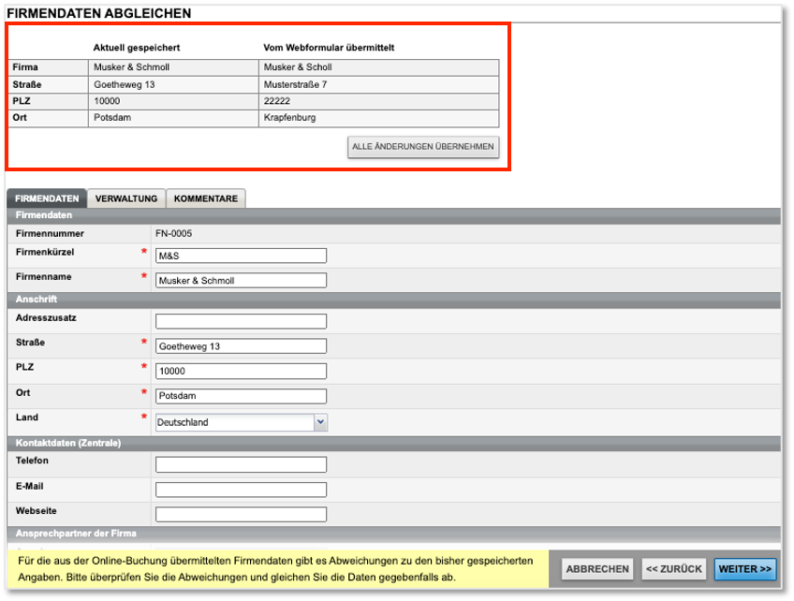The width and height of the screenshot is (794, 601).
Task: Focus the E-Mail input field
Action: (x=241, y=490)
